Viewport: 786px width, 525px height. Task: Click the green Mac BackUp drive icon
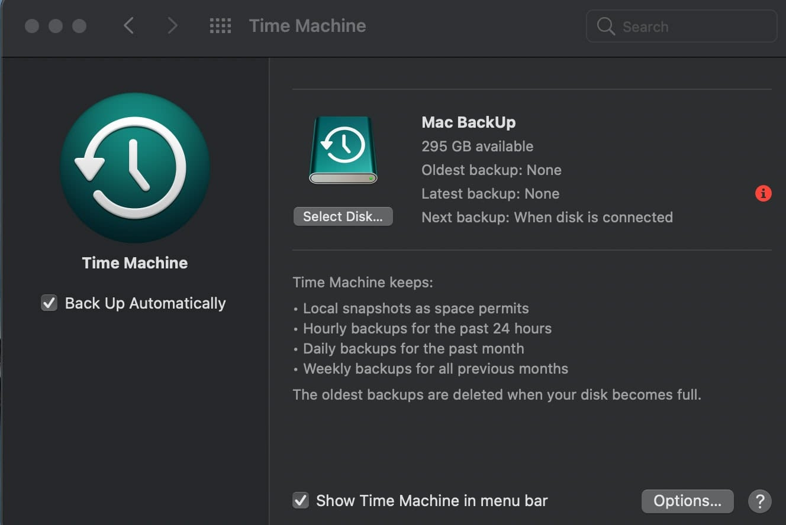[343, 150]
